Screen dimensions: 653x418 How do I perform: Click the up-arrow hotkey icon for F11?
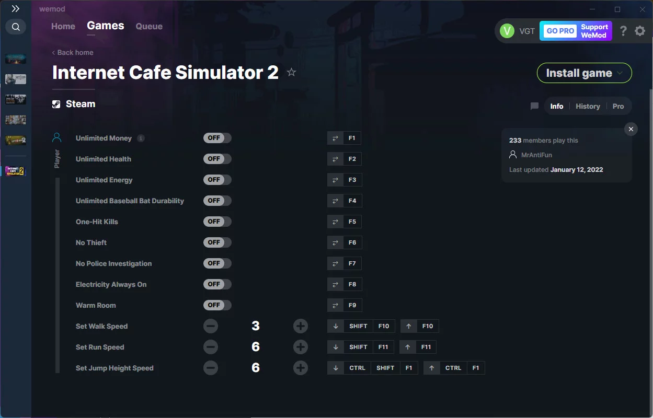(x=407, y=347)
